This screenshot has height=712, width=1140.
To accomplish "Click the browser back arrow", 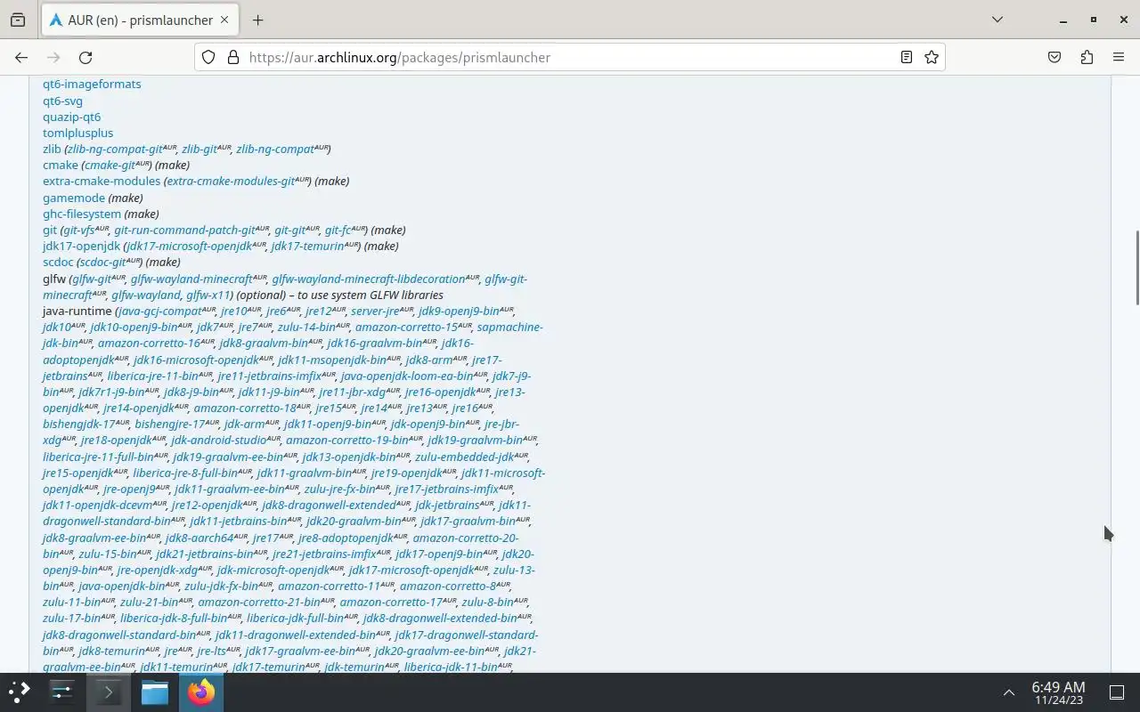I will 21,57.
